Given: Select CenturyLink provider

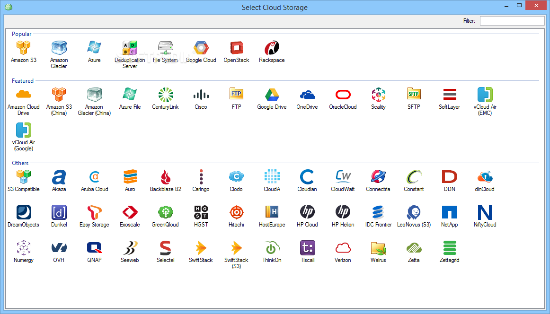Looking at the screenshot, I should (165, 94).
